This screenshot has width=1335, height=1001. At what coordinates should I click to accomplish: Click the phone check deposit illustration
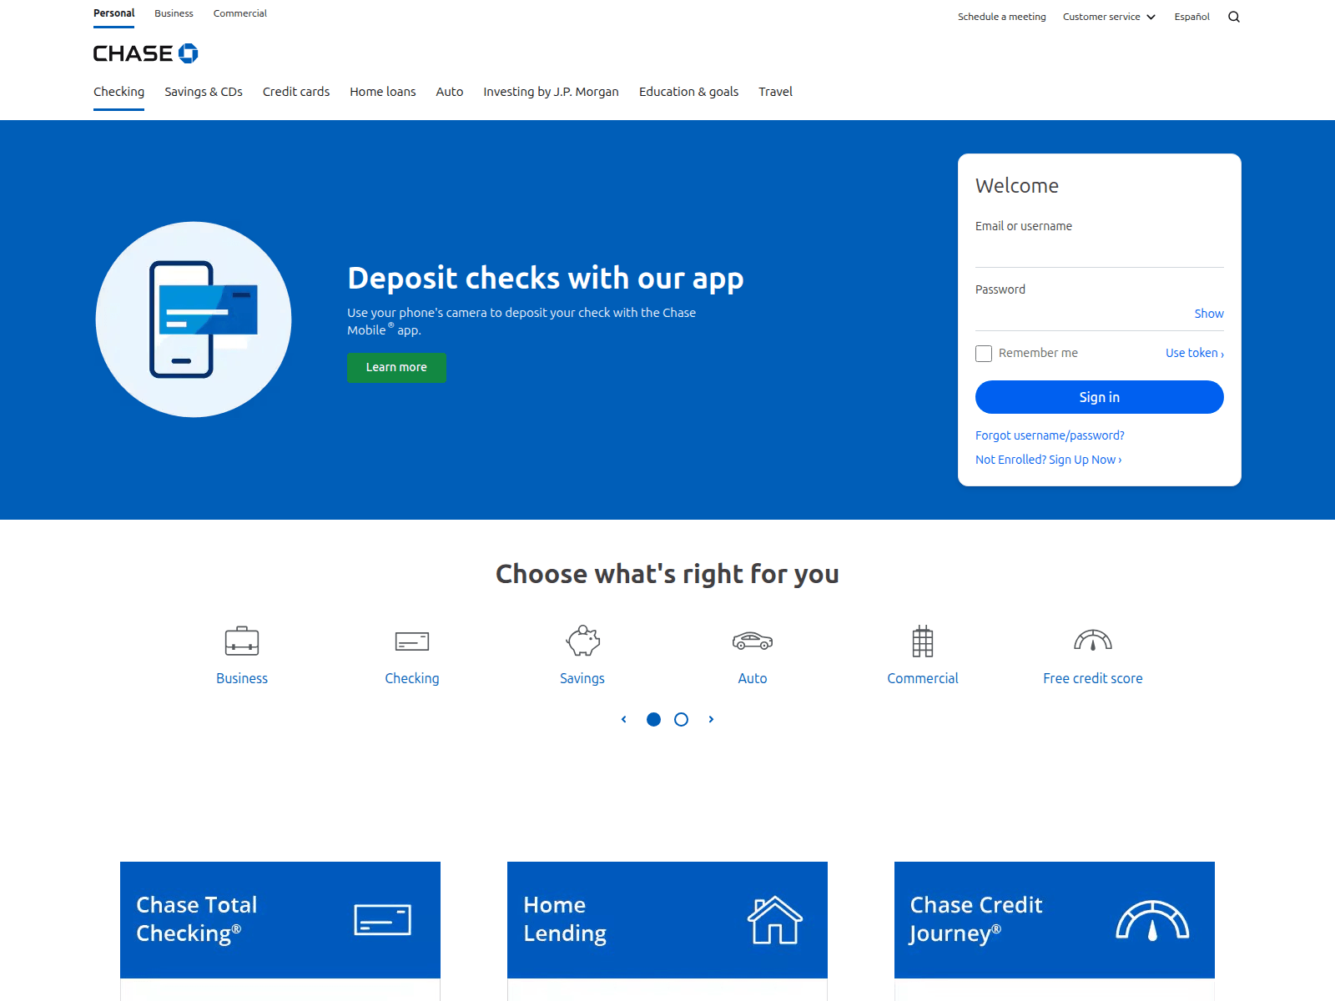click(x=194, y=319)
